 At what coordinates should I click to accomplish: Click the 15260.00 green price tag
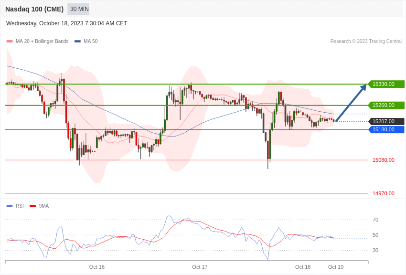tap(386, 105)
